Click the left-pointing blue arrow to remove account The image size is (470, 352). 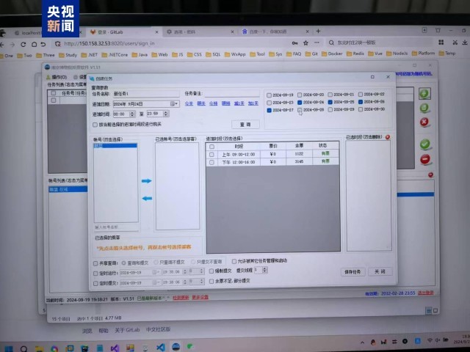[x=145, y=197]
